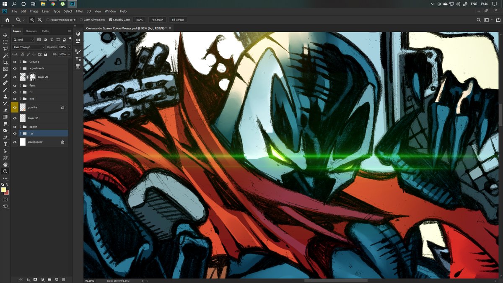This screenshot has width=503, height=283.
Task: Open Pass Through blend mode dropdown
Action: (x=29, y=47)
